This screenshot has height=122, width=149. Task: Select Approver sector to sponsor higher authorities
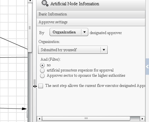tap(42, 76)
